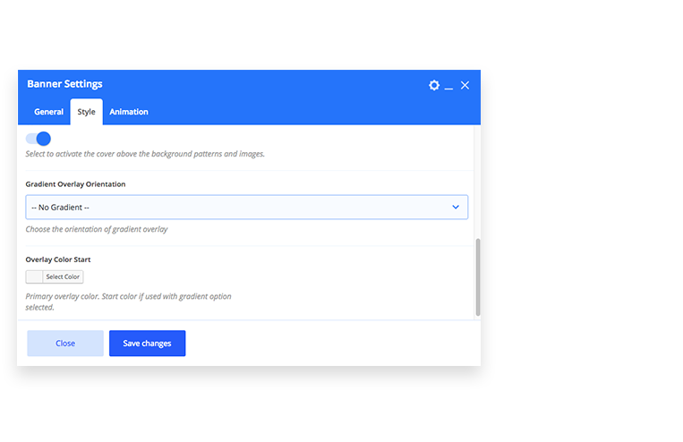This screenshot has height=442, width=683.
Task: Click the 'Select to activate the cover' description
Action: pos(145,154)
